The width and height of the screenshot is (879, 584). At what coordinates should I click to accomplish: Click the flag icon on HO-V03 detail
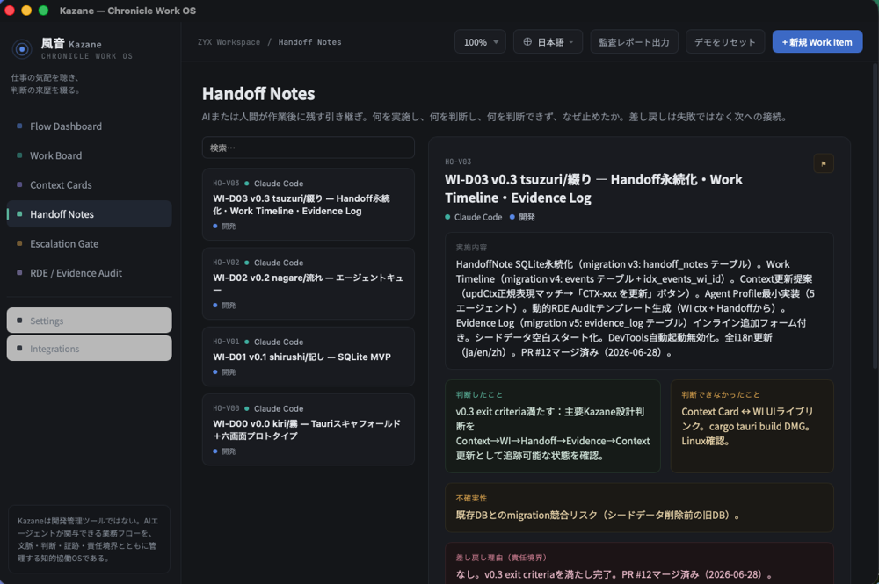tap(824, 163)
